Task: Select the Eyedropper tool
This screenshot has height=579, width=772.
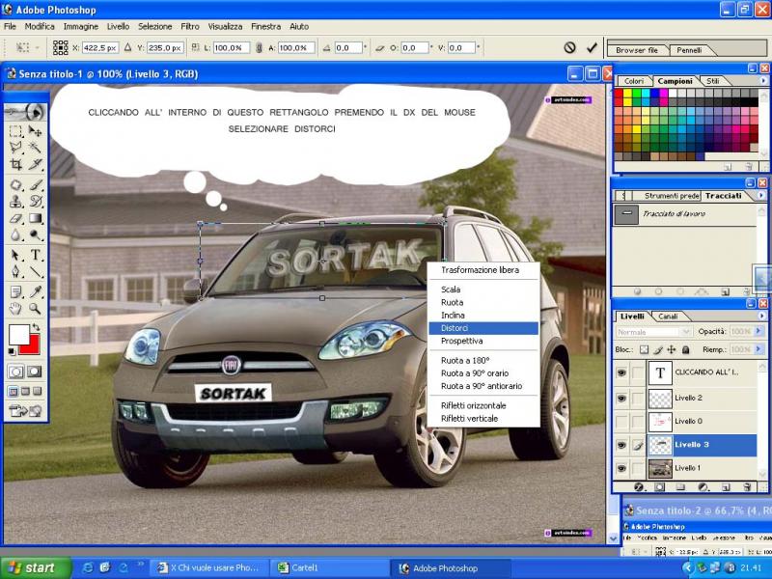Action: pos(35,292)
